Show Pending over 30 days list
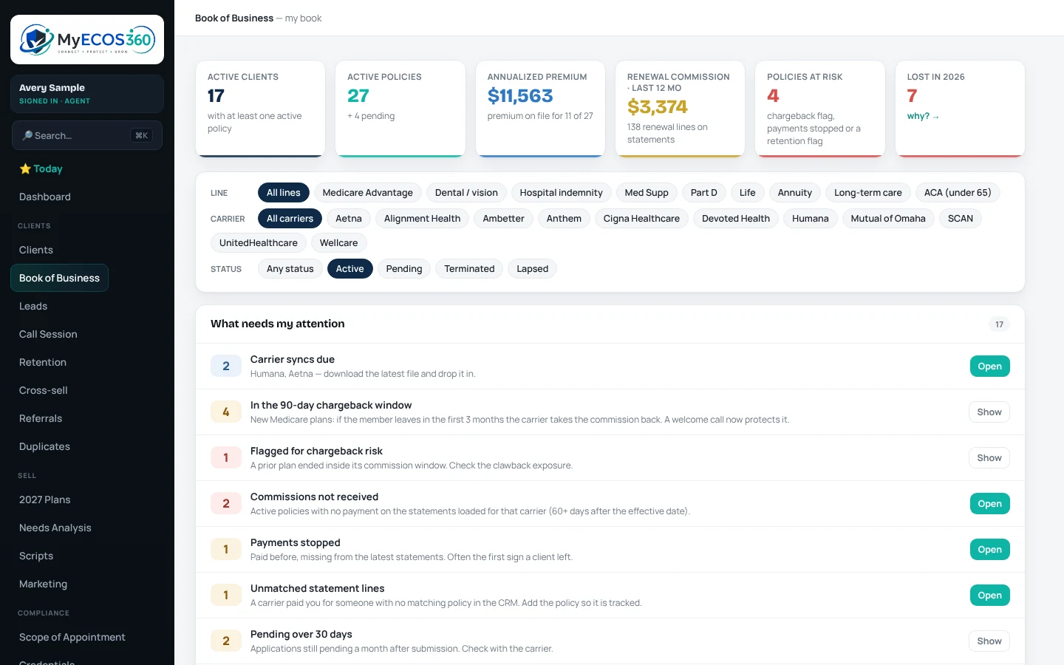Viewport: 1064px width, 665px height. pyautogui.click(x=989, y=641)
